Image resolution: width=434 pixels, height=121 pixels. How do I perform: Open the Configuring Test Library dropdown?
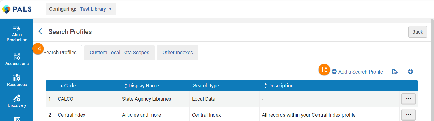point(81,9)
